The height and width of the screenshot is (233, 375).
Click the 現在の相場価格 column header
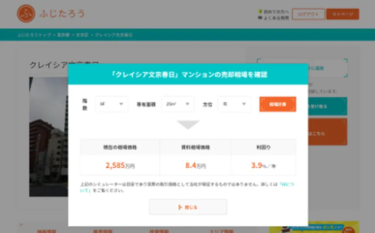point(120,147)
